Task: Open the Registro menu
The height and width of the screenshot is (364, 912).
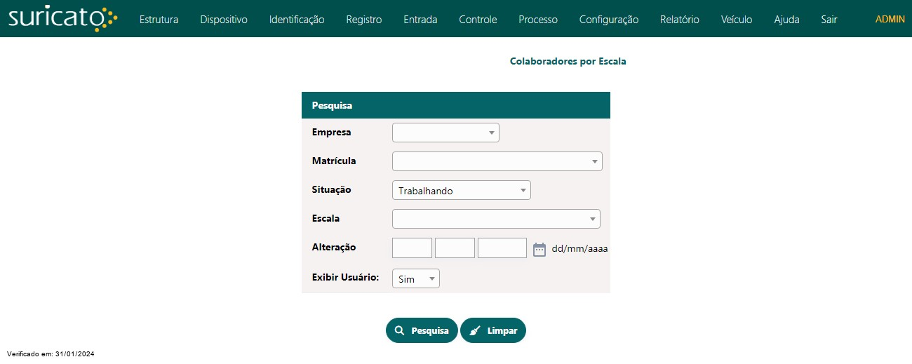Action: coord(364,20)
